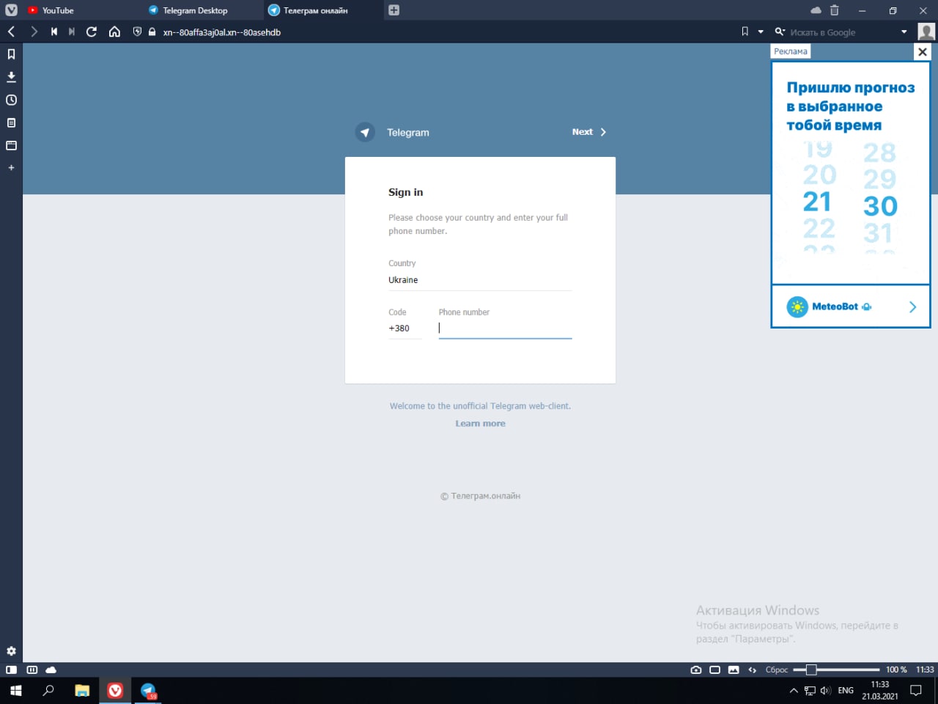Click the Реклама ad label
Screen dimensions: 938x704
(791, 51)
